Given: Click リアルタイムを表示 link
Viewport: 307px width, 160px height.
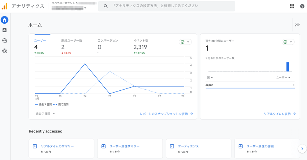Looking at the screenshot, I should pyautogui.click(x=279, y=114).
